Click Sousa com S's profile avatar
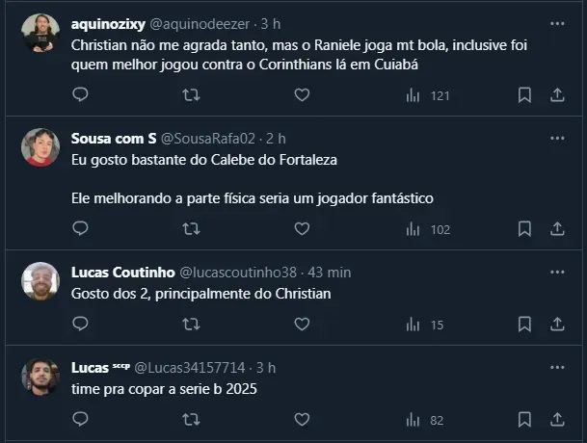The image size is (587, 443). tap(40, 147)
